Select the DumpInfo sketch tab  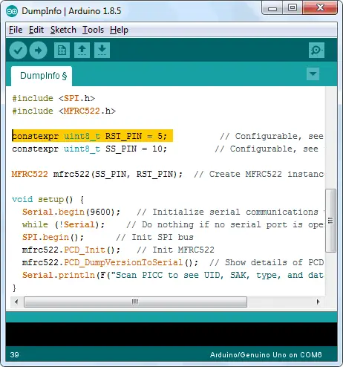(42, 76)
